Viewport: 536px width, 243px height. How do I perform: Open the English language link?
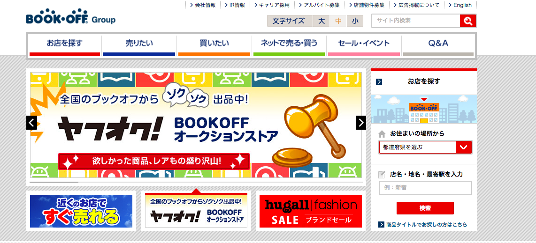pyautogui.click(x=462, y=5)
